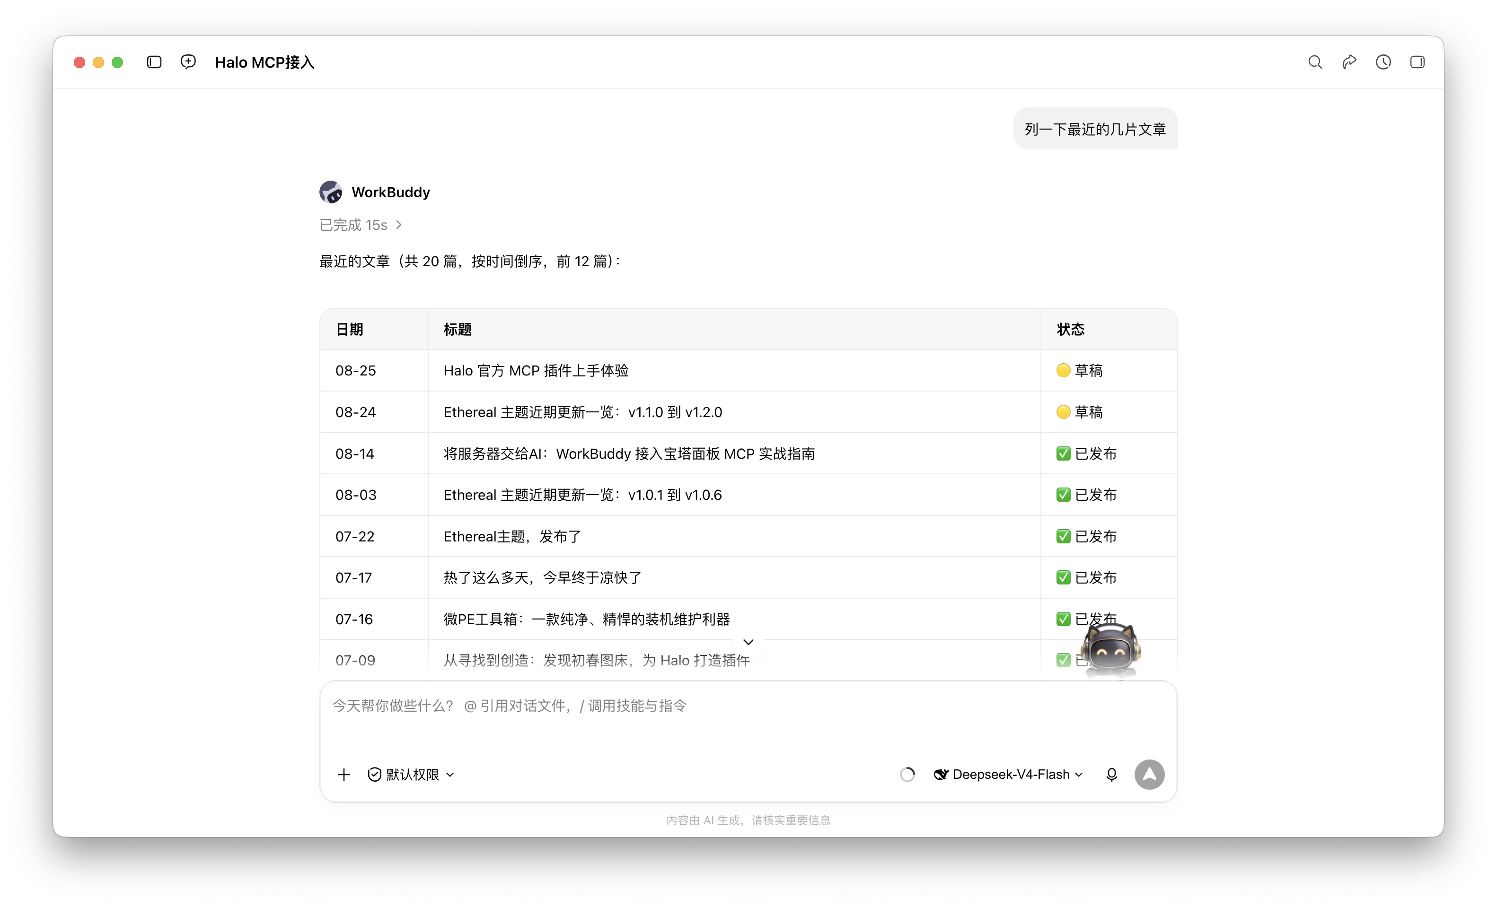
Task: Click the microphone voice input icon
Action: point(1112,775)
